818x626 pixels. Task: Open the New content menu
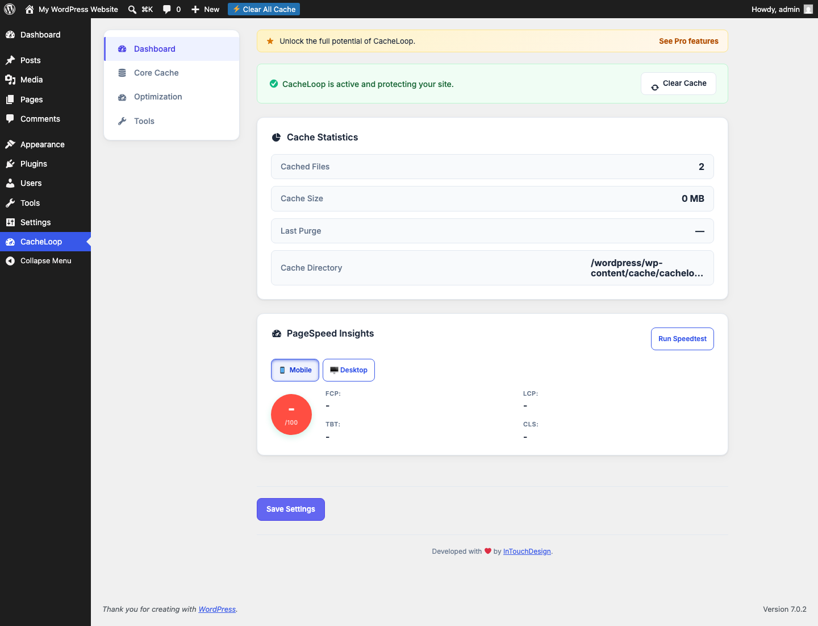(x=205, y=9)
